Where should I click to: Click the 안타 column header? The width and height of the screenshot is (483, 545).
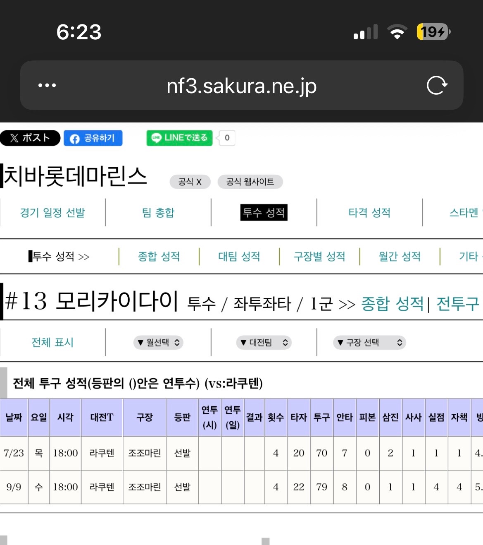[345, 418]
